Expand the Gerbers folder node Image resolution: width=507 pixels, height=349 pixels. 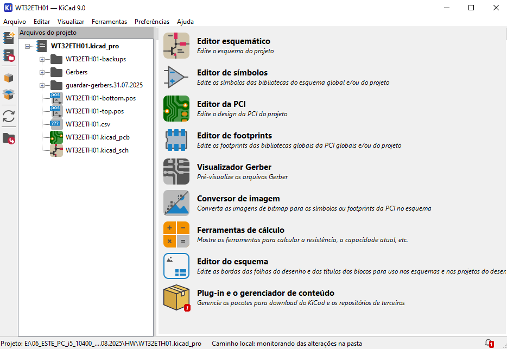(42, 72)
